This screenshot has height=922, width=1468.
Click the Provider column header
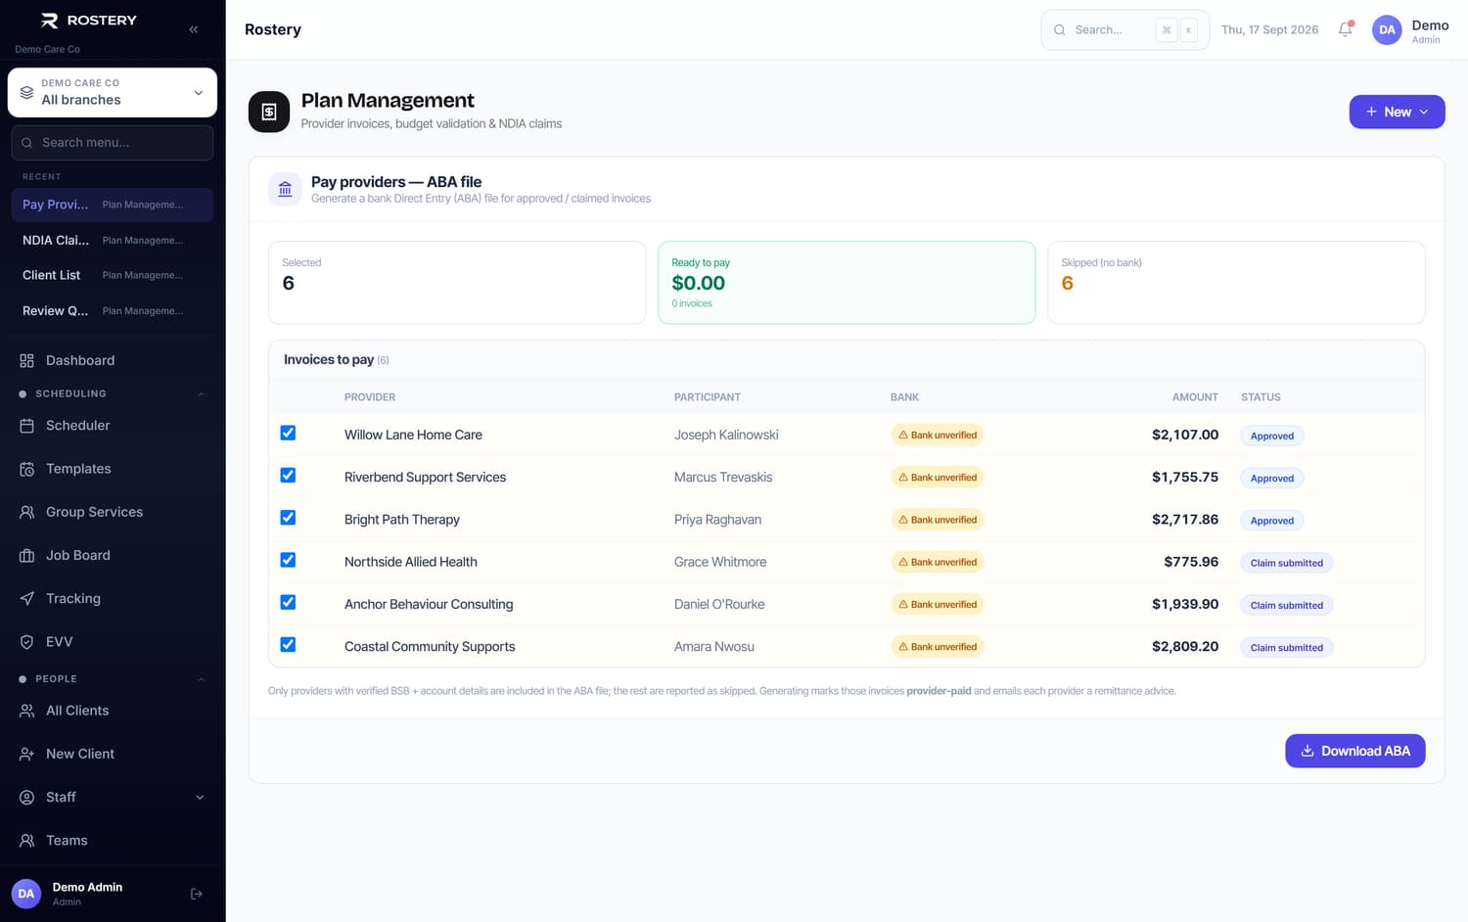click(370, 397)
